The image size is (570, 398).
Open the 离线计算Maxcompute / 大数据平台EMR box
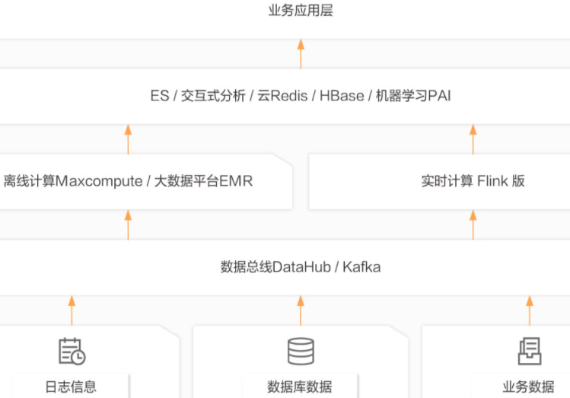[x=146, y=182]
